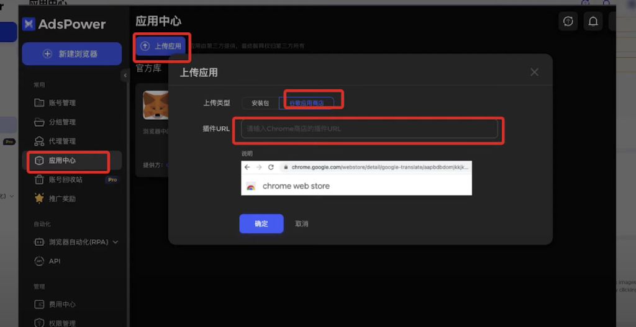636x327 pixels.
Task: Click the 取消 button
Action: [x=301, y=223]
